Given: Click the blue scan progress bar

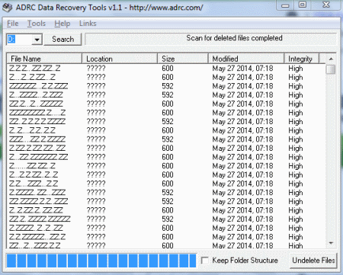Looking at the screenshot, I should (101, 261).
